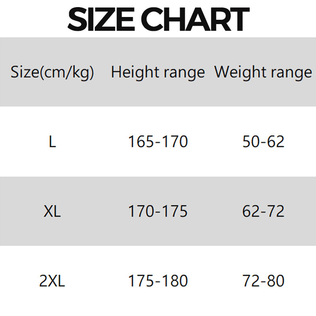This screenshot has width=316, height=316.
Task: Select the L size cell
Action: click(52, 142)
